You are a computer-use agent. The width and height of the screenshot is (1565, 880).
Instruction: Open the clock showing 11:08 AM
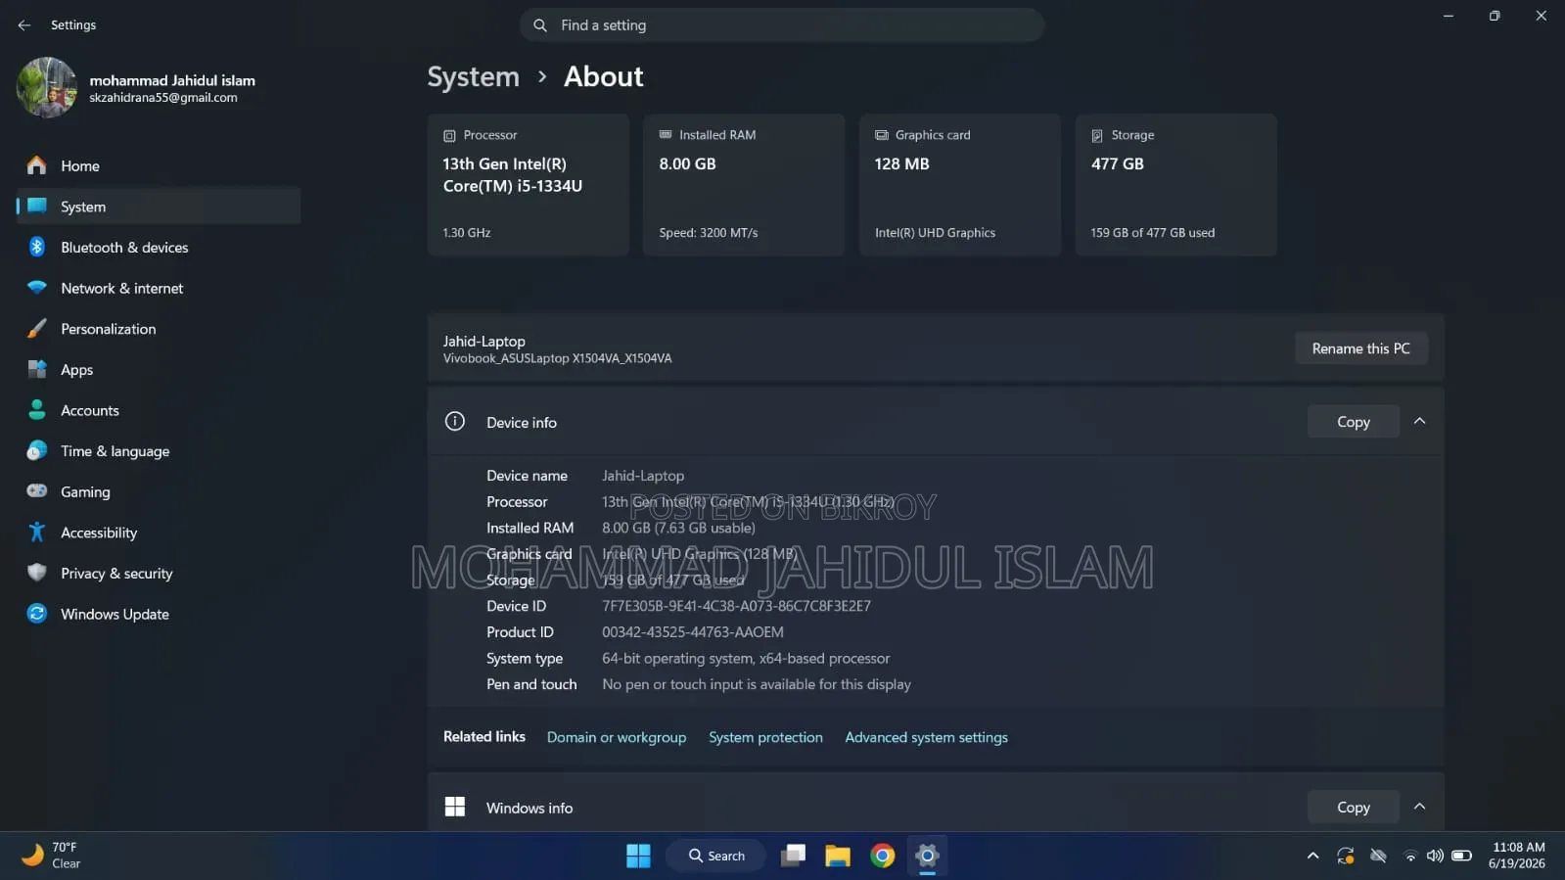click(1518, 856)
